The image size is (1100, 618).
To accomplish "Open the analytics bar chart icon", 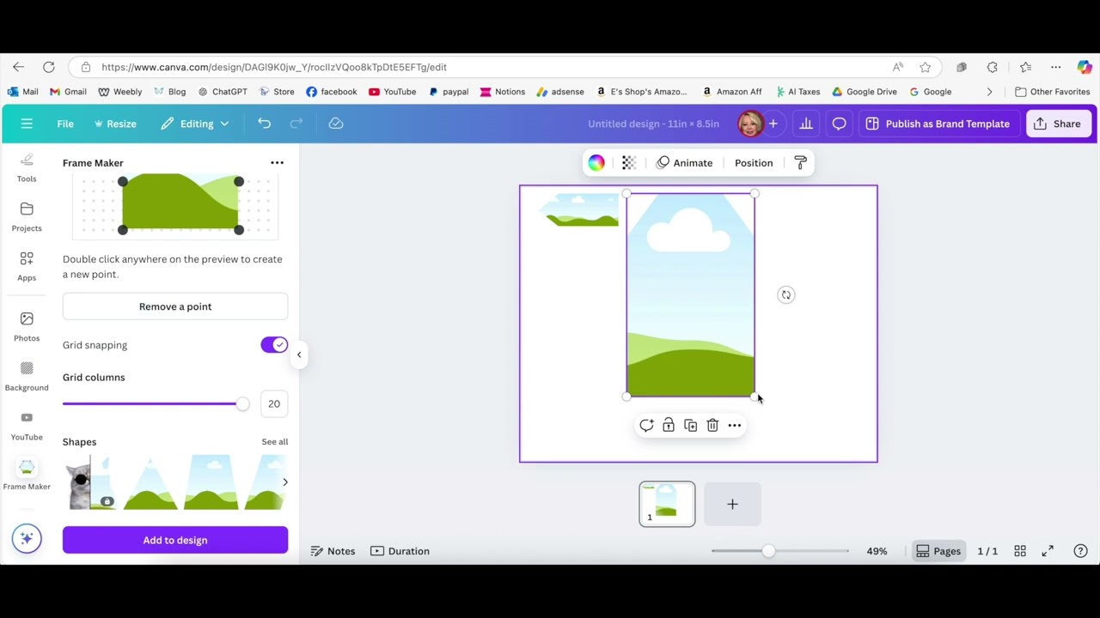I will 806,124.
